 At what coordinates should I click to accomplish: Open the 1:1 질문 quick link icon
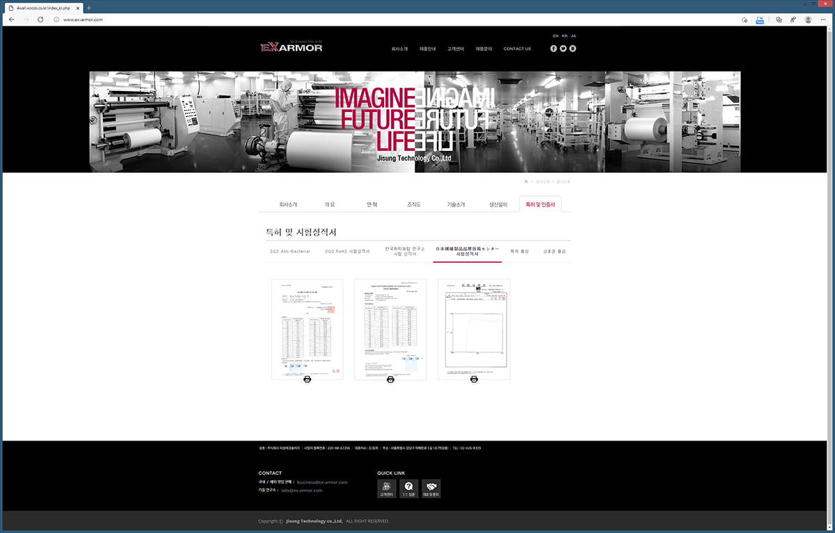coord(408,489)
